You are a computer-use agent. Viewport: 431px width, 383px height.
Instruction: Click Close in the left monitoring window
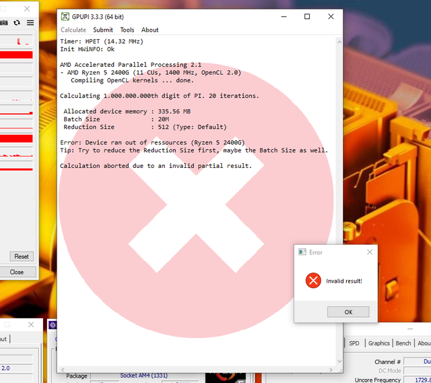pos(16,272)
